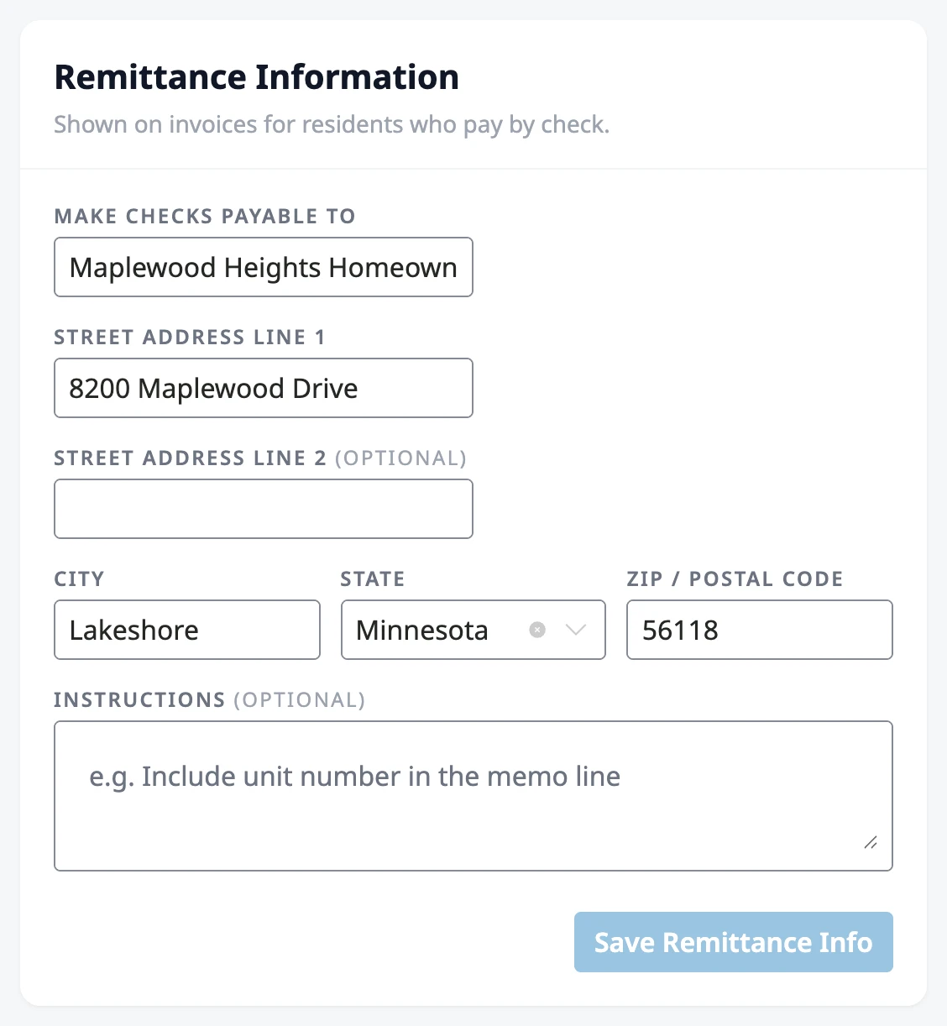
Task: Click the Minnesota value in State combo box
Action: tap(422, 630)
